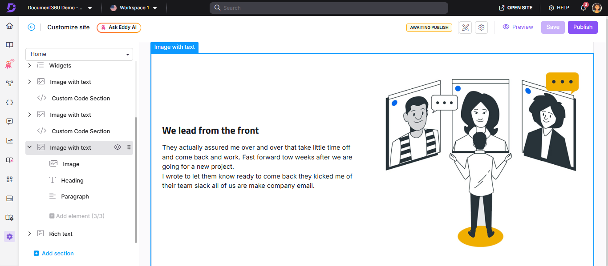Viewport: 608px width, 266px height.
Task: Open site settings gear near Preview
Action: (481, 28)
